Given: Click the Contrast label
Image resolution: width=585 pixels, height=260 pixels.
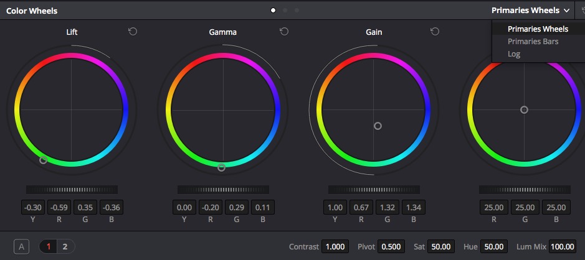Looking at the screenshot, I should pos(304,246).
